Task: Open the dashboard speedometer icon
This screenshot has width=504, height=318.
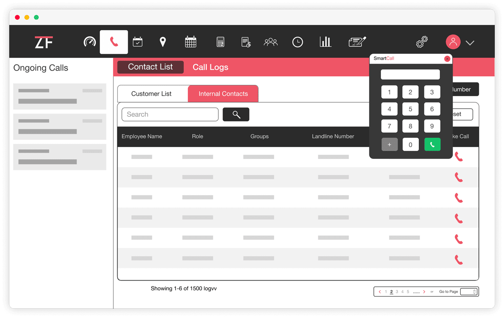Action: click(x=90, y=42)
